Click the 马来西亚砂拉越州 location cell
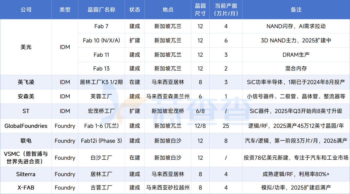 pos(168,188)
